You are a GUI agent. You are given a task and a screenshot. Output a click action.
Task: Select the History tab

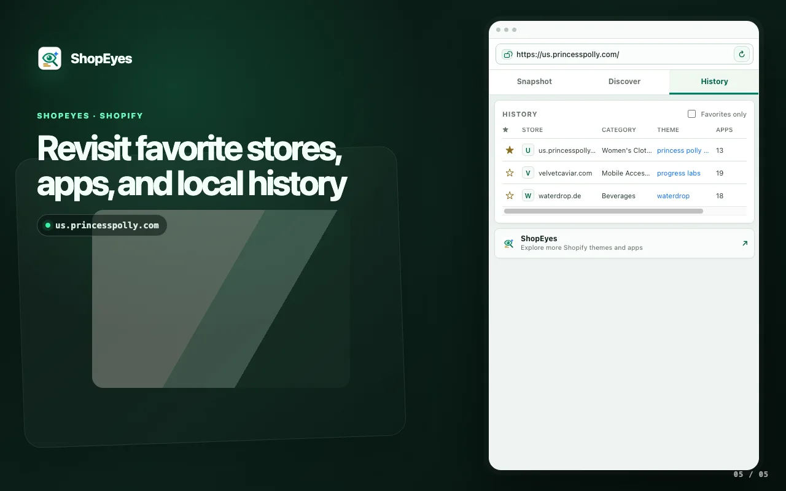(714, 82)
